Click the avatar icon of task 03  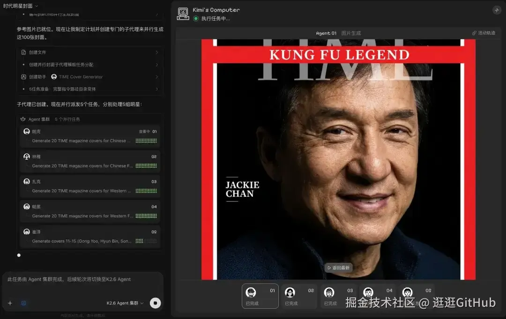[x=27, y=182]
